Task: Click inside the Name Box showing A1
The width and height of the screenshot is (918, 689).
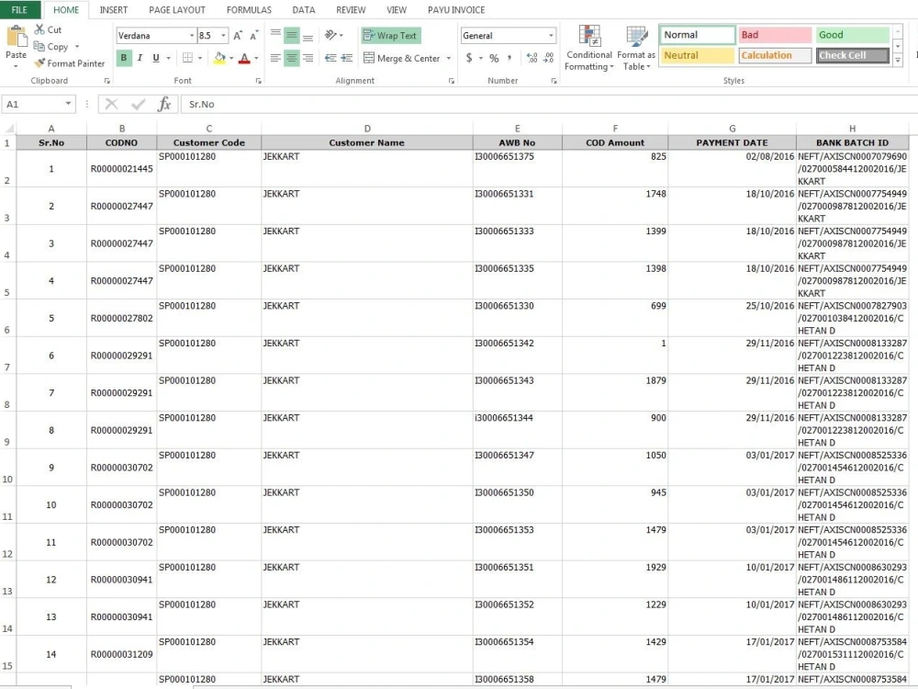Action: point(34,104)
